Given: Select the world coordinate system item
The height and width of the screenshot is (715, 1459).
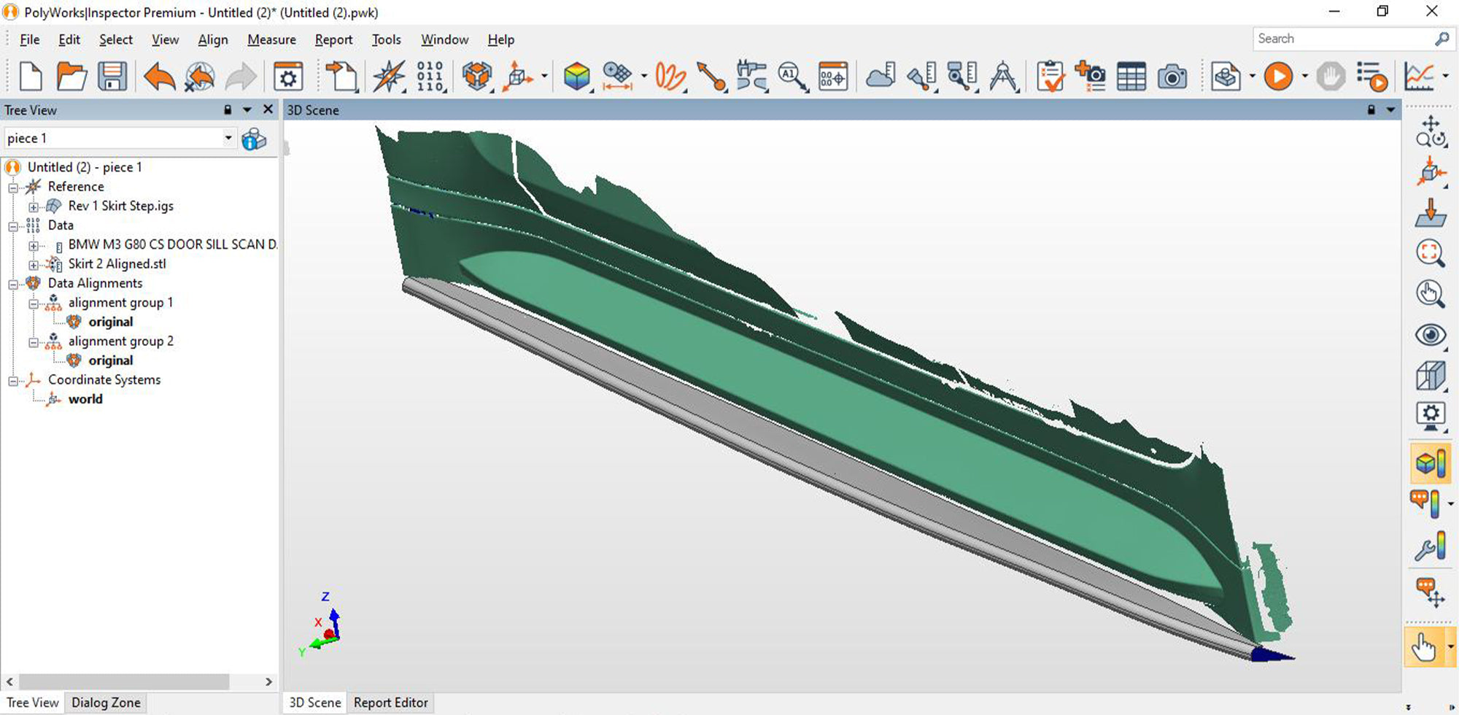Looking at the screenshot, I should pyautogui.click(x=85, y=399).
